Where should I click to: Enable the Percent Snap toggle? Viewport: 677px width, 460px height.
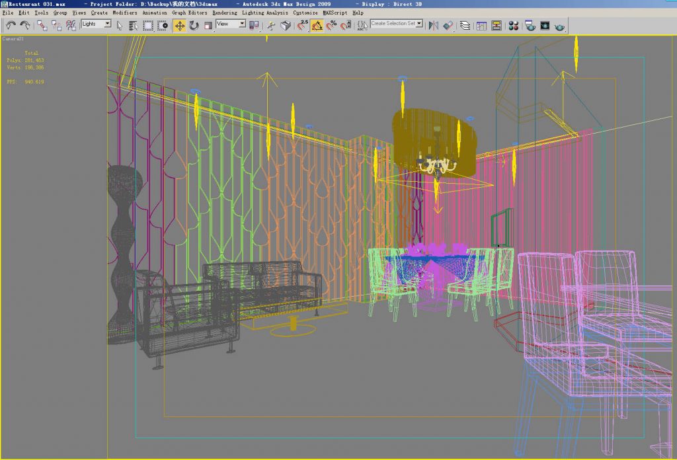[332, 25]
